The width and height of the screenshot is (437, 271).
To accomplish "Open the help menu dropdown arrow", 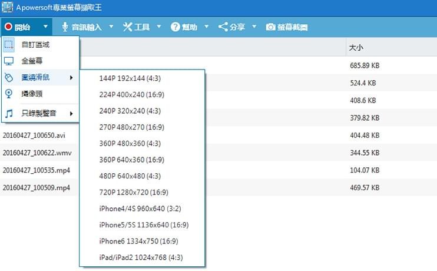I will [x=207, y=27].
